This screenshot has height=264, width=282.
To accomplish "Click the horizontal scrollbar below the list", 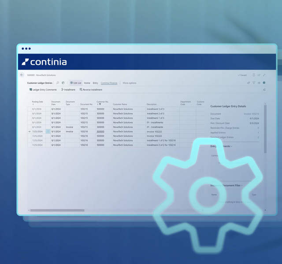I will 57,210.
